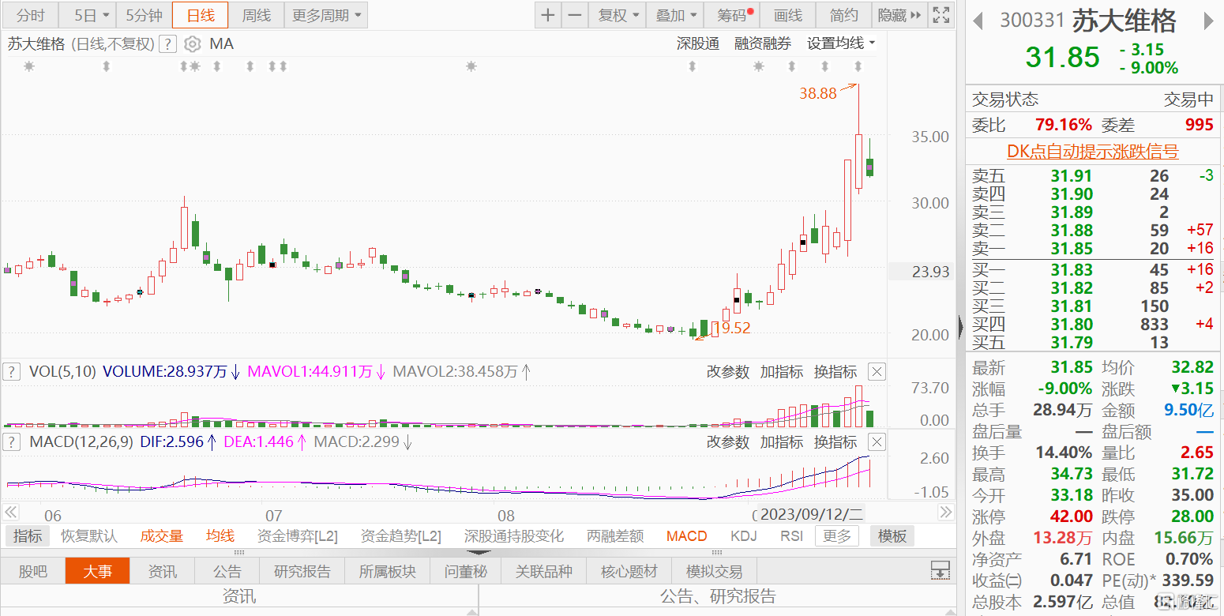Click 指标 indicator button

(28, 536)
